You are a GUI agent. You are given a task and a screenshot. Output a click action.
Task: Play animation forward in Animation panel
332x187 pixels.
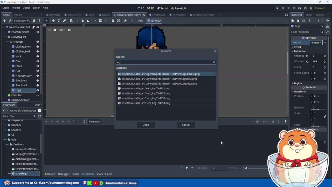tap(68, 122)
